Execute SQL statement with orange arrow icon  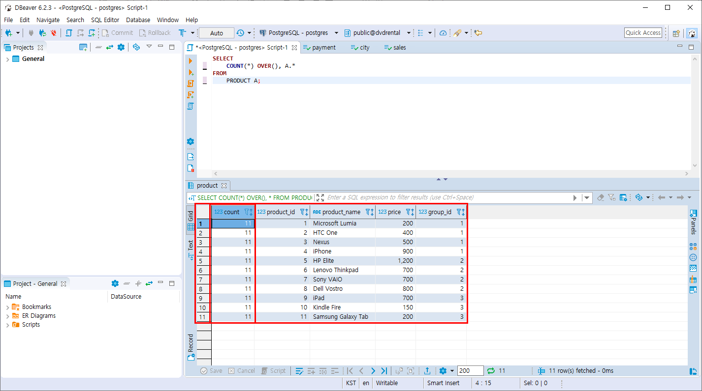[191, 61]
